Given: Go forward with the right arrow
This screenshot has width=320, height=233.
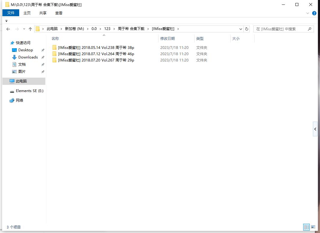Looking at the screenshot, I should (17, 29).
